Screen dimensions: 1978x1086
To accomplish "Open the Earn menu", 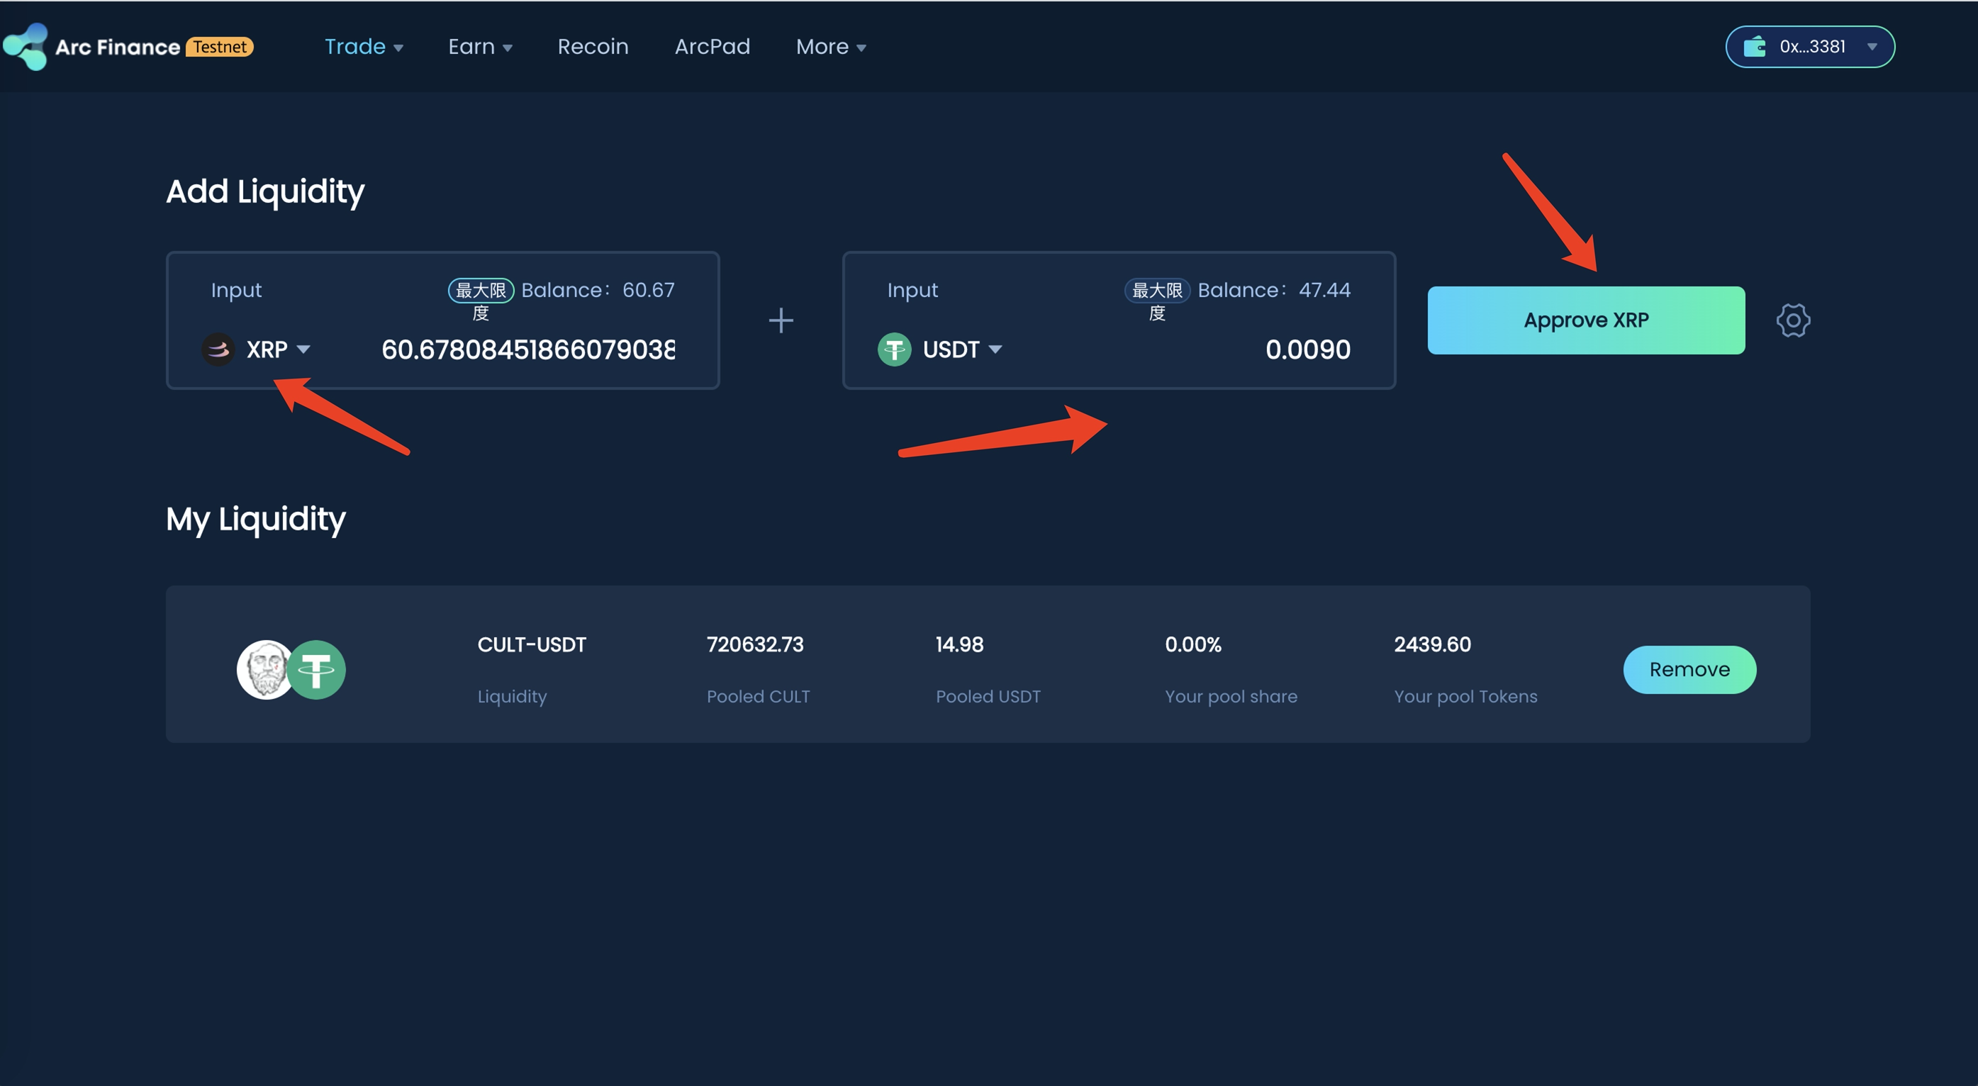I will [480, 47].
